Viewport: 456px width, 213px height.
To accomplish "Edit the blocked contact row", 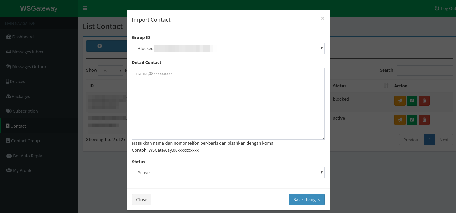I will coord(412,101).
